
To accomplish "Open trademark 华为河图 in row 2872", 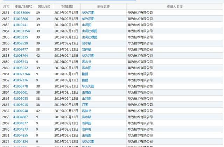I will pos(88,142).
